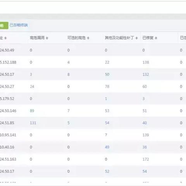Viewport: 186px width, 186px height.
Task: Click the value 60 in the 24.50.27 row
Action: pos(145,86)
